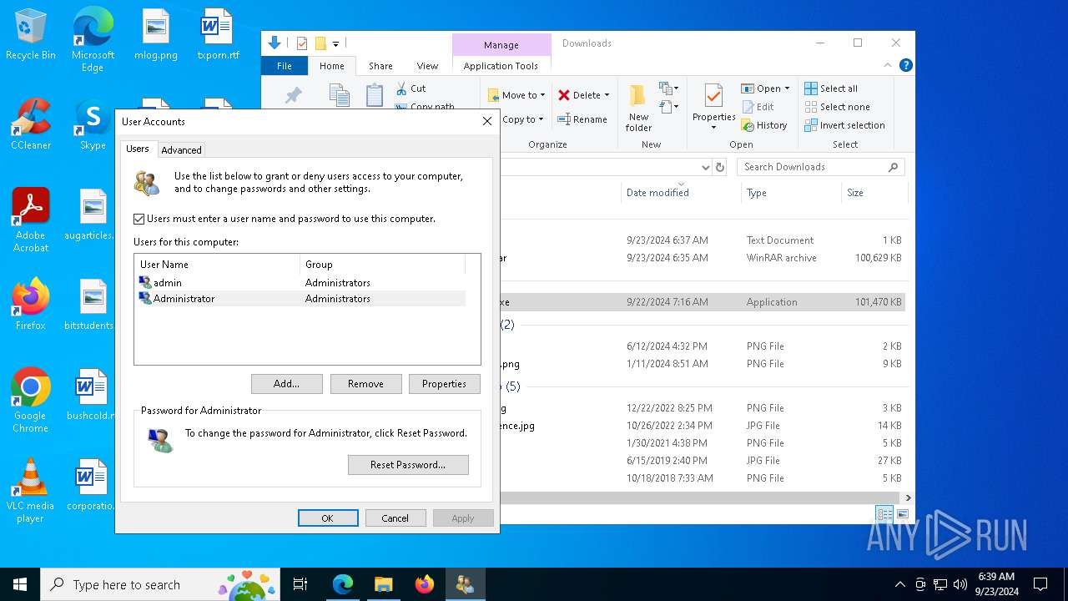Image resolution: width=1068 pixels, height=601 pixels.
Task: Click Cut in the Explorer ribbon
Action: pyautogui.click(x=411, y=88)
